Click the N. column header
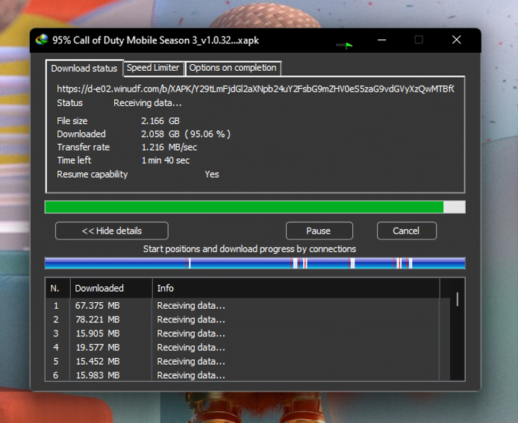518x423 pixels. 57,288
